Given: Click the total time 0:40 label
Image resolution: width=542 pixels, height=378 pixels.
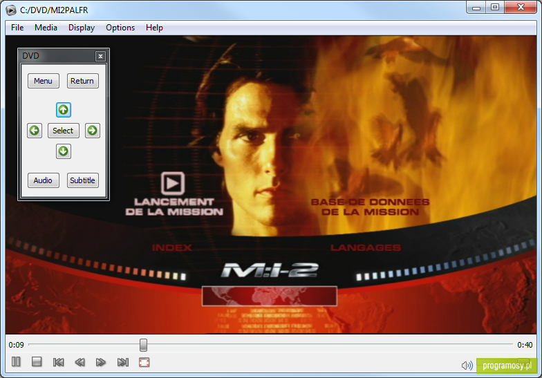Looking at the screenshot, I should point(525,345).
